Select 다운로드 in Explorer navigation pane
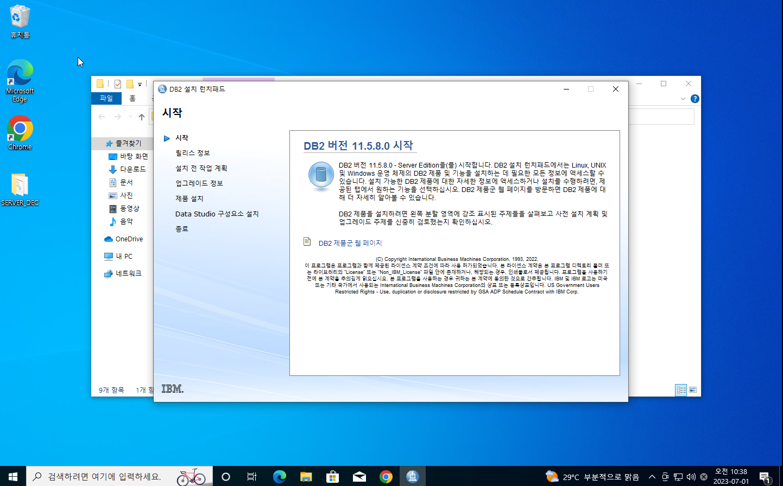This screenshot has height=486, width=783. click(x=128, y=169)
